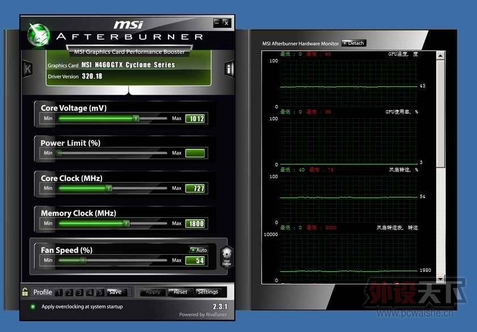Click the fan tachometer RPM graph
This screenshot has width=477, height=332.
(349, 257)
